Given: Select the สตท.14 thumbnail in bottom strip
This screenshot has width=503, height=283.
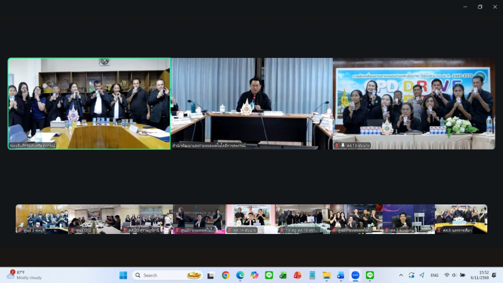Looking at the screenshot, I should coord(251,219).
